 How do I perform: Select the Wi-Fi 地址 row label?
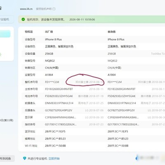pyautogui.click(x=31, y=146)
